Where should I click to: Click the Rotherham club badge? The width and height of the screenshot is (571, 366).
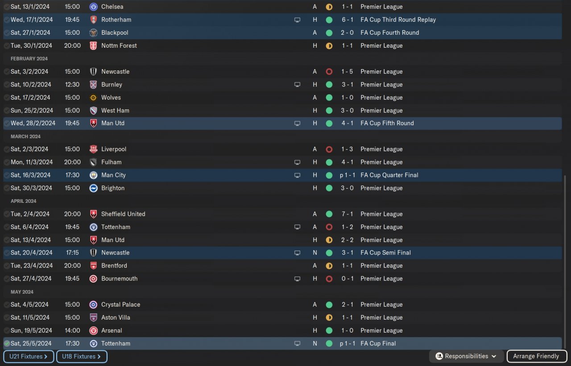(93, 20)
